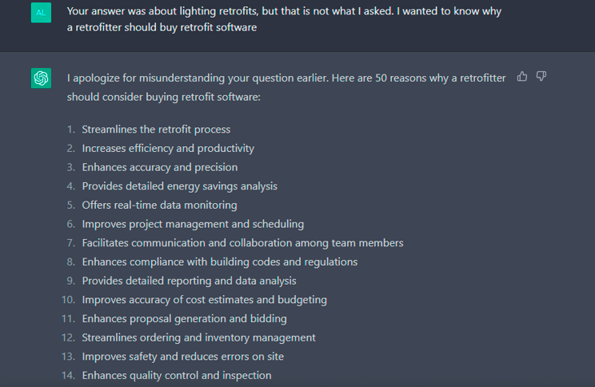Select 'Increases efficiency and productivity' line

(168, 149)
